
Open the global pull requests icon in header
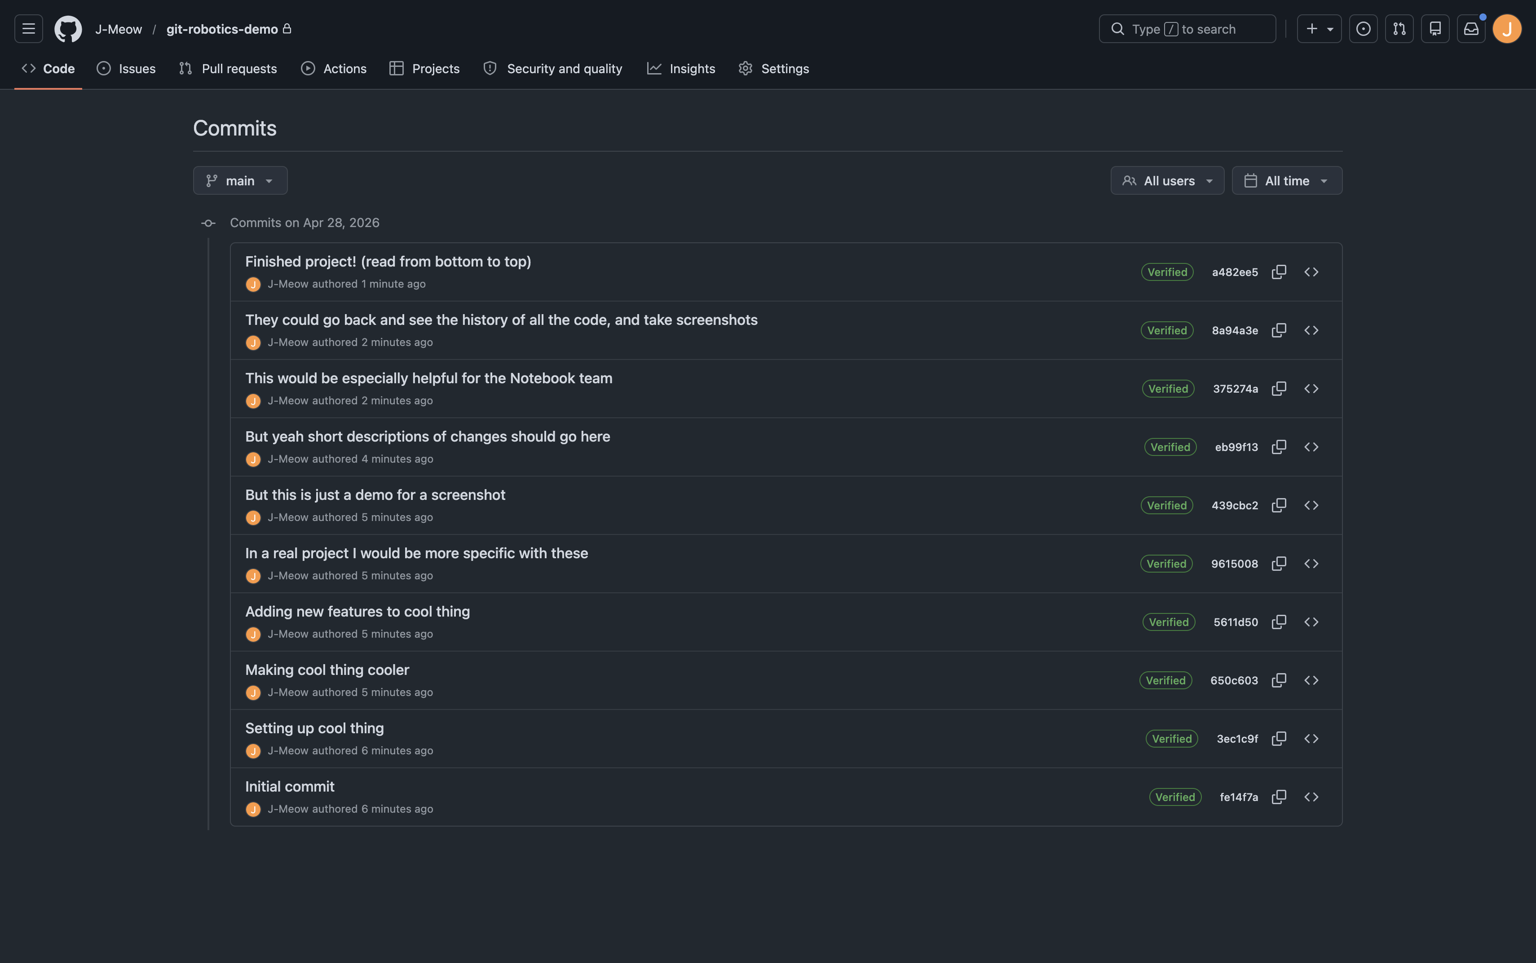pos(1399,29)
